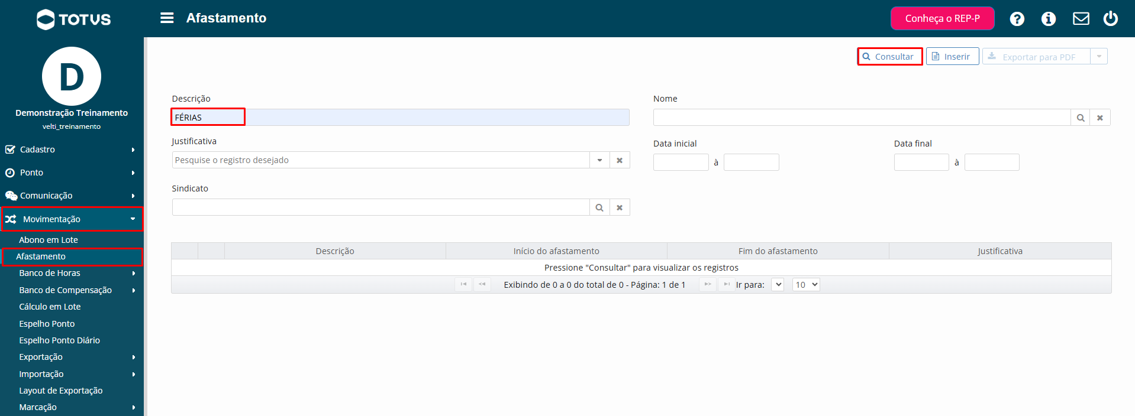Viewport: 1135px width, 416px height.
Task: Sort by Justificativa column header
Action: (x=1000, y=251)
